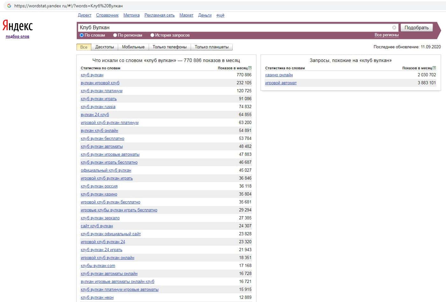This screenshot has height=302, width=446.
Task: Open 'Метрика' from the top navigation
Action: (131, 15)
